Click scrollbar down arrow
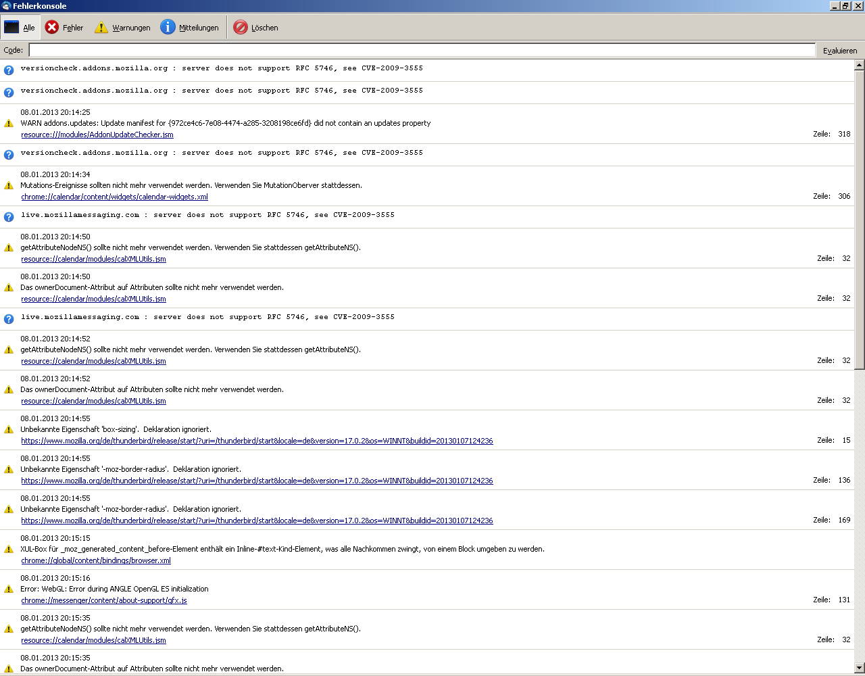 (x=860, y=669)
